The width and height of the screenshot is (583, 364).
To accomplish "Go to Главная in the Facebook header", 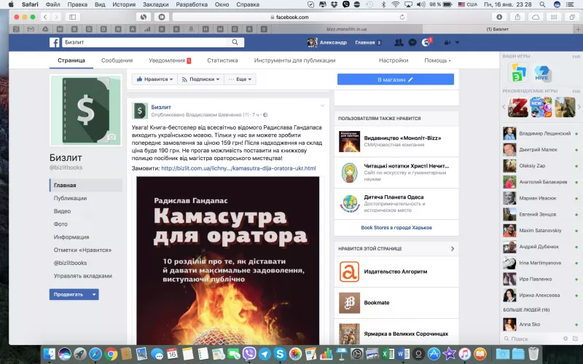I will (x=365, y=42).
